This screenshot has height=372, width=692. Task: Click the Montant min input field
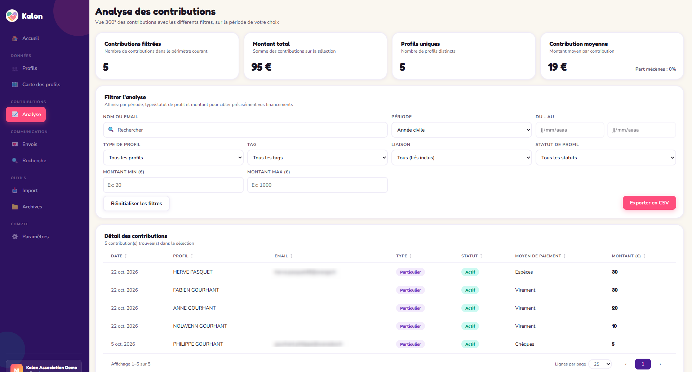coord(173,185)
